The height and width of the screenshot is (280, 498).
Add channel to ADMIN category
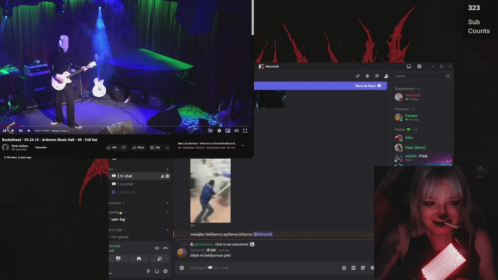tap(167, 212)
